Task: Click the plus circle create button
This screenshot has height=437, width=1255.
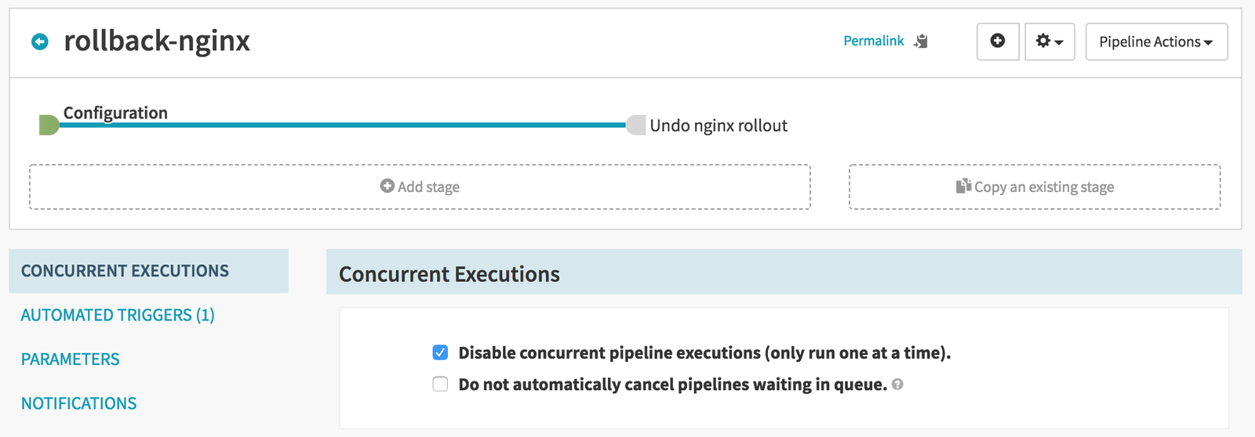Action: pyautogui.click(x=998, y=41)
